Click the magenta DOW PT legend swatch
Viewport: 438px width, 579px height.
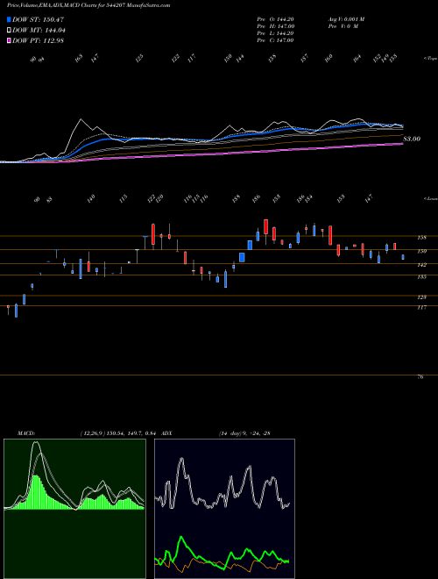pos(9,40)
